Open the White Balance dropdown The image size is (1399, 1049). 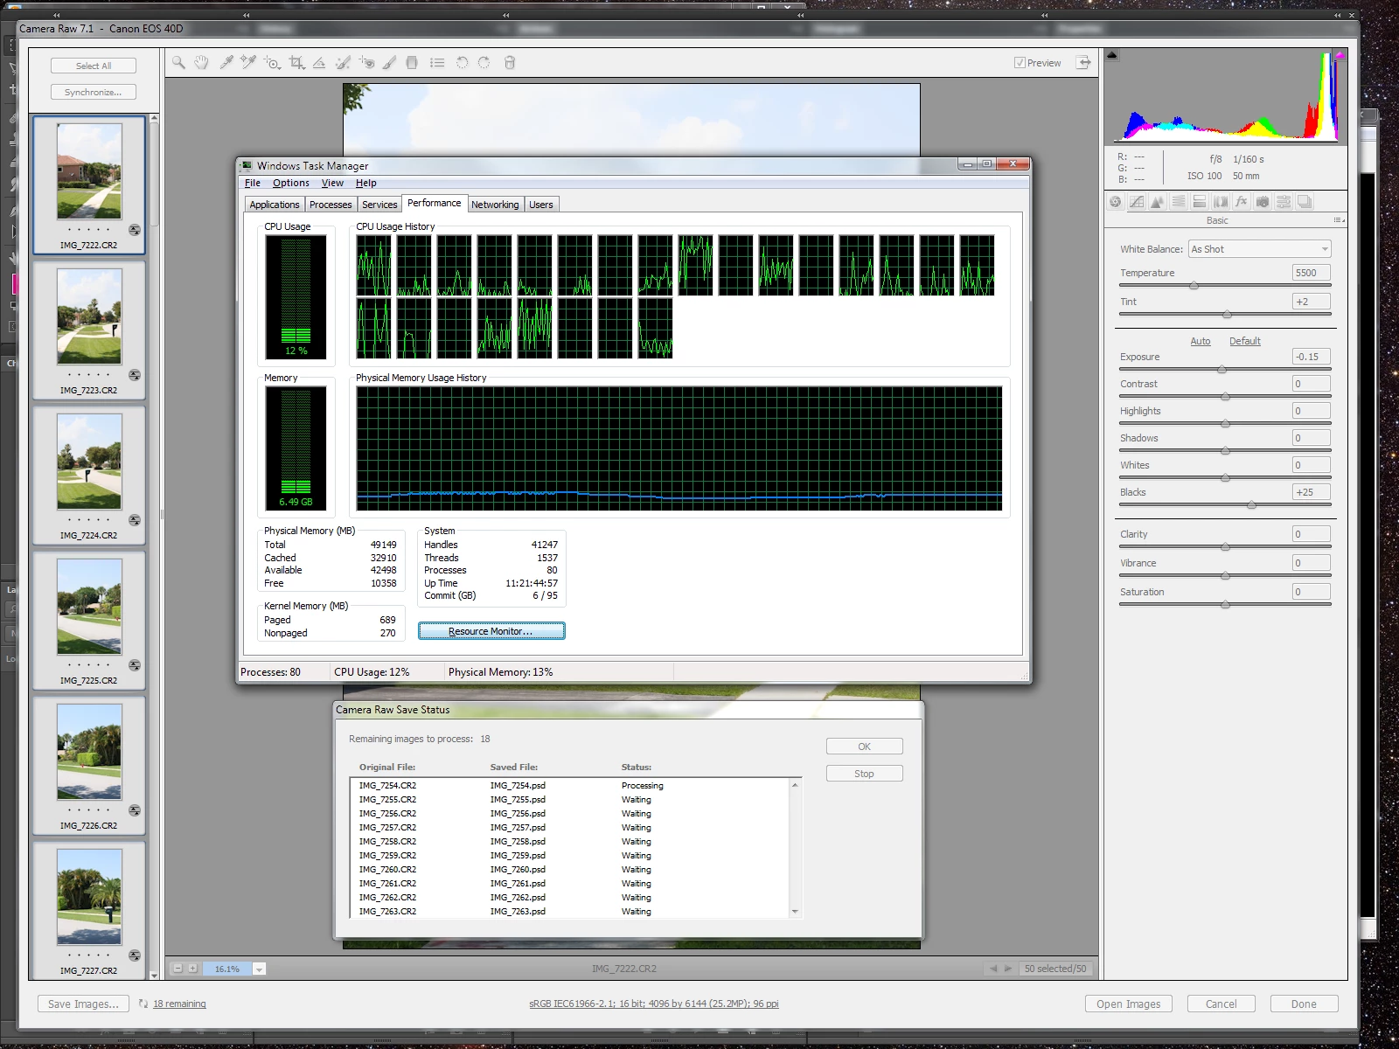[x=1259, y=249]
